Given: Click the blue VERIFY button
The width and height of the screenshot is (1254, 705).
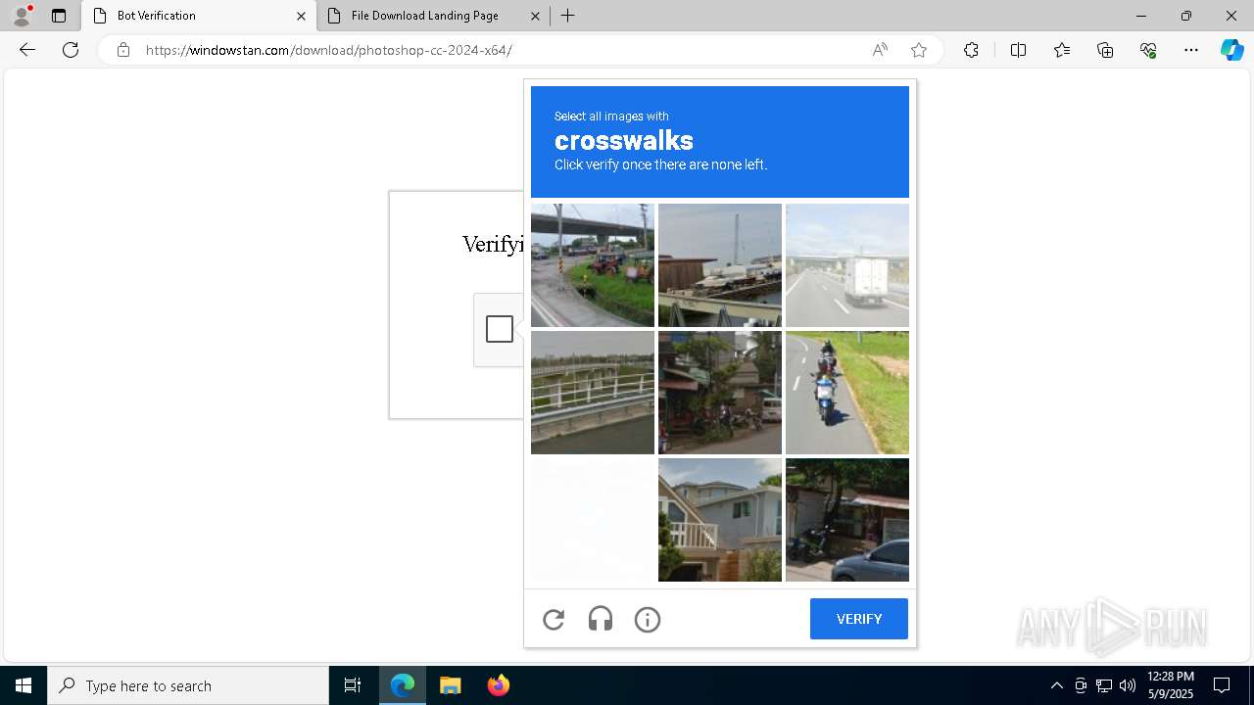Looking at the screenshot, I should coord(859,619).
